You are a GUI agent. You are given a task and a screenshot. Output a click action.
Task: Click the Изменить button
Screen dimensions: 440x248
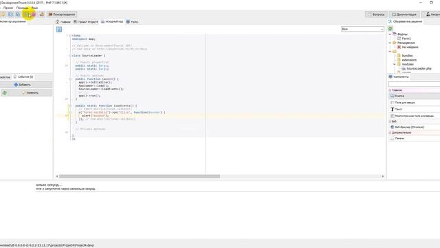point(30,92)
